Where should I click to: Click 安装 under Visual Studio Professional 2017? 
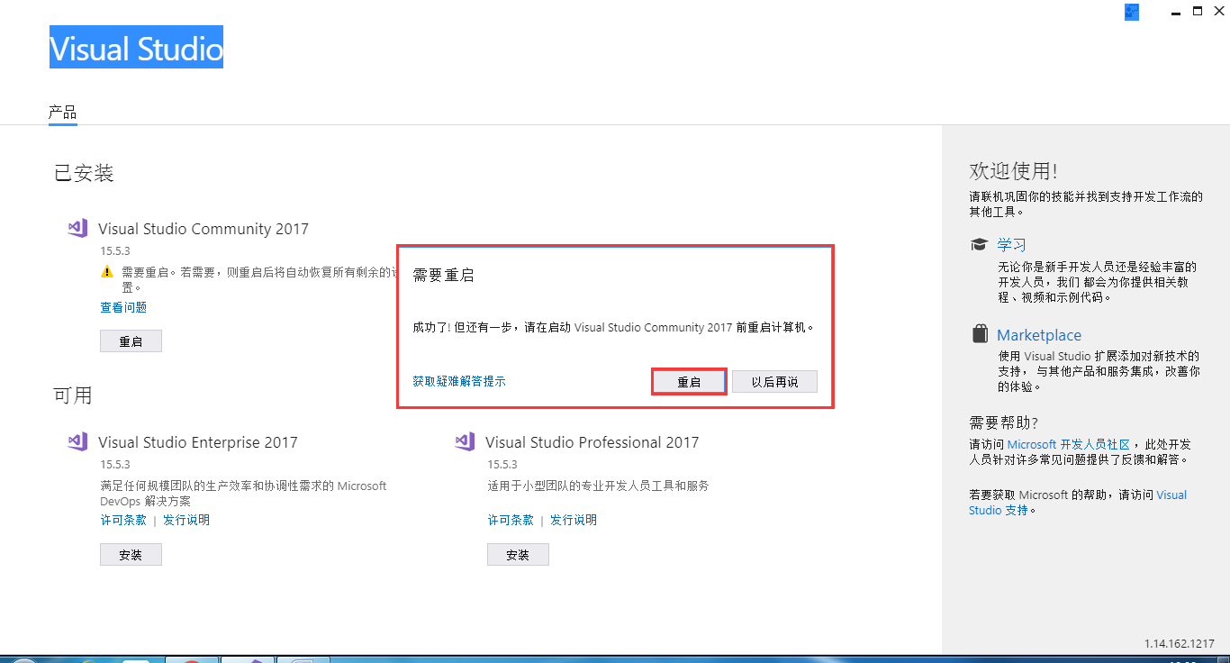(x=518, y=554)
